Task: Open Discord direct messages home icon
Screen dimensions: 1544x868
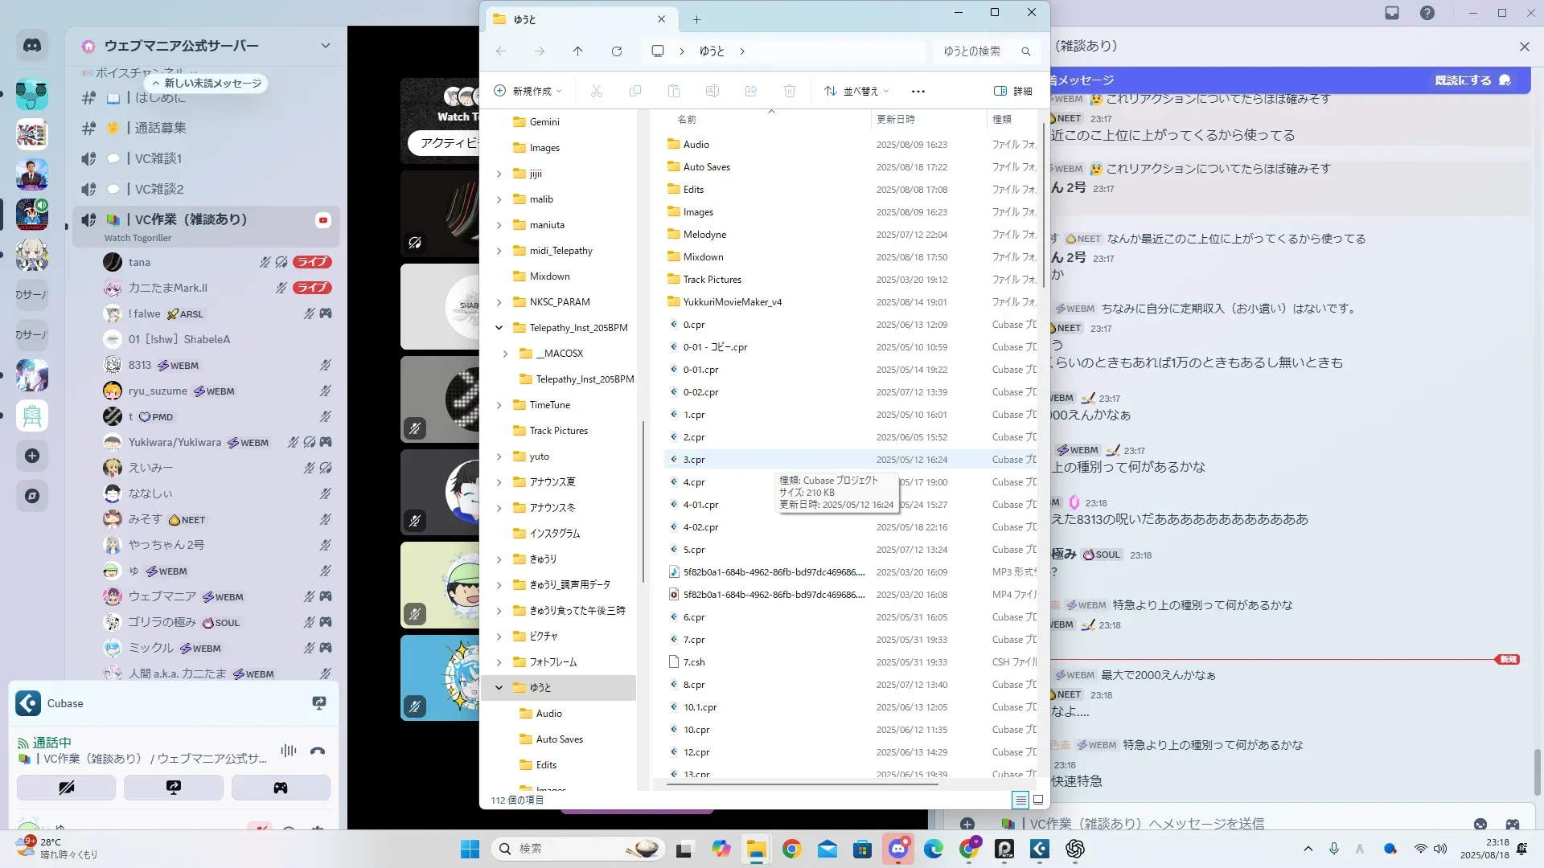Action: [x=32, y=46]
